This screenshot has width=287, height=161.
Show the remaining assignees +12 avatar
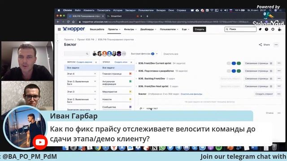[124, 54]
